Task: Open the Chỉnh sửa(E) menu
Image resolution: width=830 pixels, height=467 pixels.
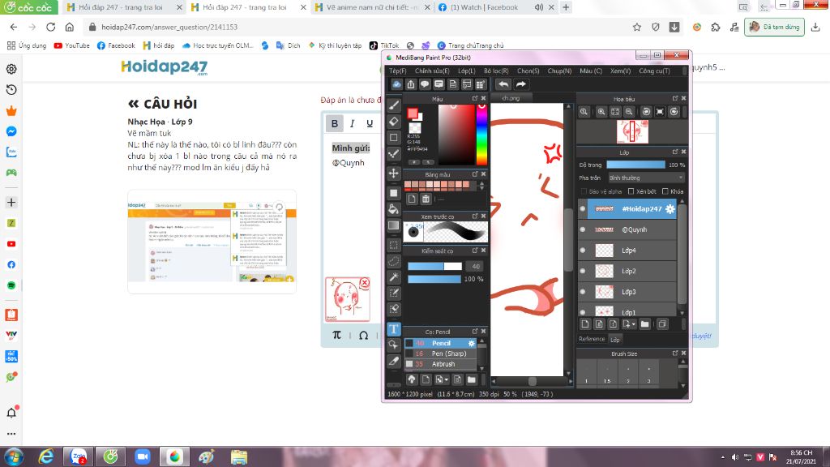Action: click(432, 71)
